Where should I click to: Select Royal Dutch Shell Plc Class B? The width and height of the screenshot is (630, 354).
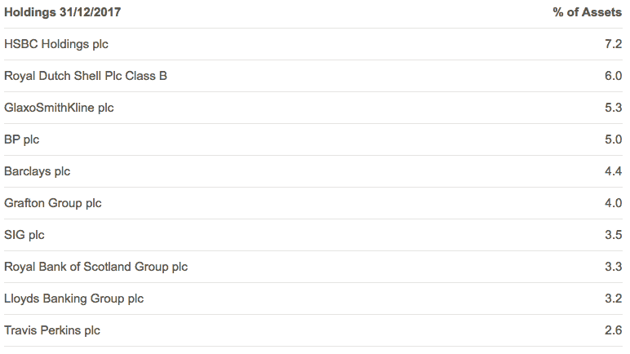[x=86, y=76]
